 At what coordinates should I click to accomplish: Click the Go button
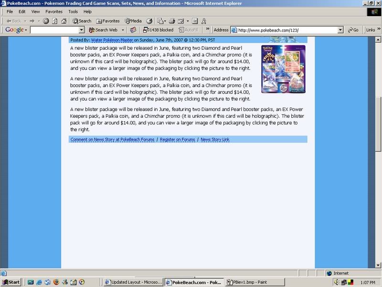(x=353, y=30)
